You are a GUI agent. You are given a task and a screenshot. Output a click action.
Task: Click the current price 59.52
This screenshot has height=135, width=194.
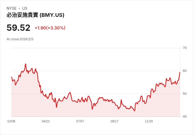coord(18,28)
